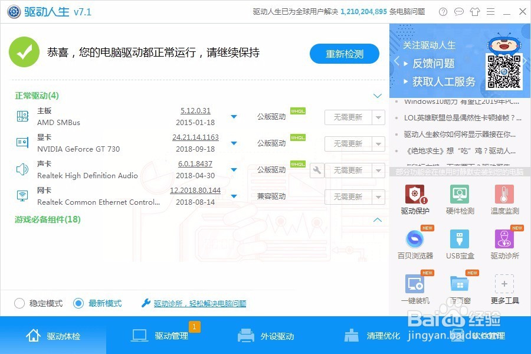Switch to 清理优化 tab
The height and width of the screenshot is (354, 531).
tap(372, 336)
